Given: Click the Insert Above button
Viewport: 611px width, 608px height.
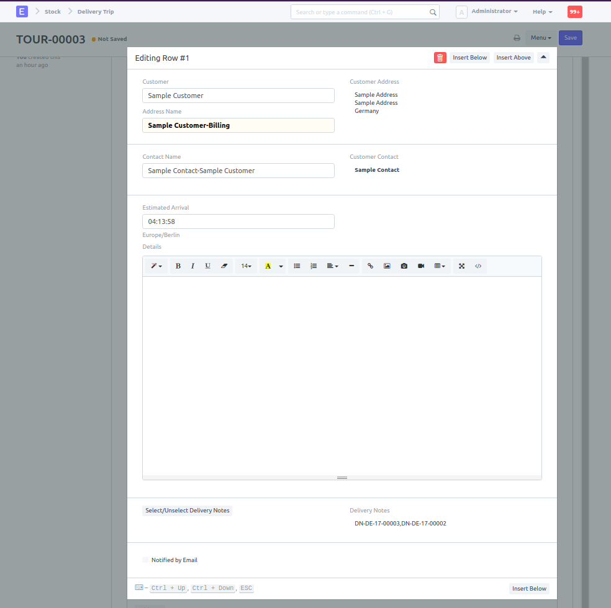Looking at the screenshot, I should 514,58.
